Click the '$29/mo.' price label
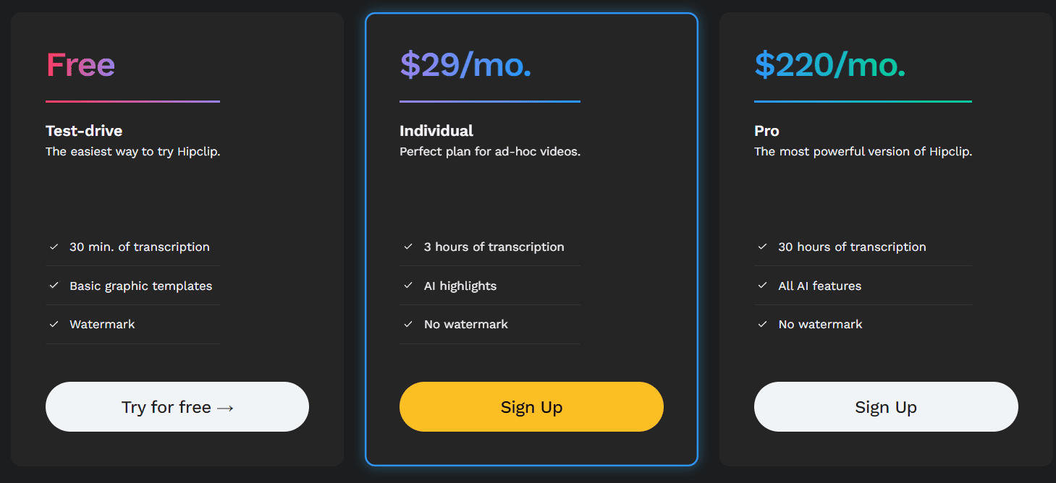 click(x=465, y=64)
